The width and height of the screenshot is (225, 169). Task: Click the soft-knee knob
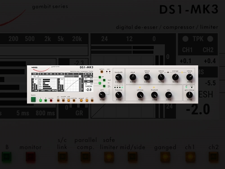(141, 94)
